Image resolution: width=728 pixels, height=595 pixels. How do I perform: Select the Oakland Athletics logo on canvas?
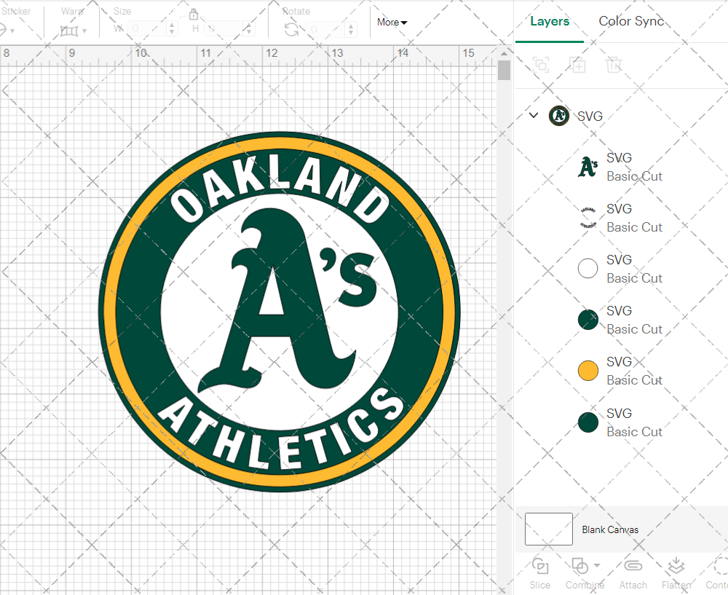(x=279, y=311)
